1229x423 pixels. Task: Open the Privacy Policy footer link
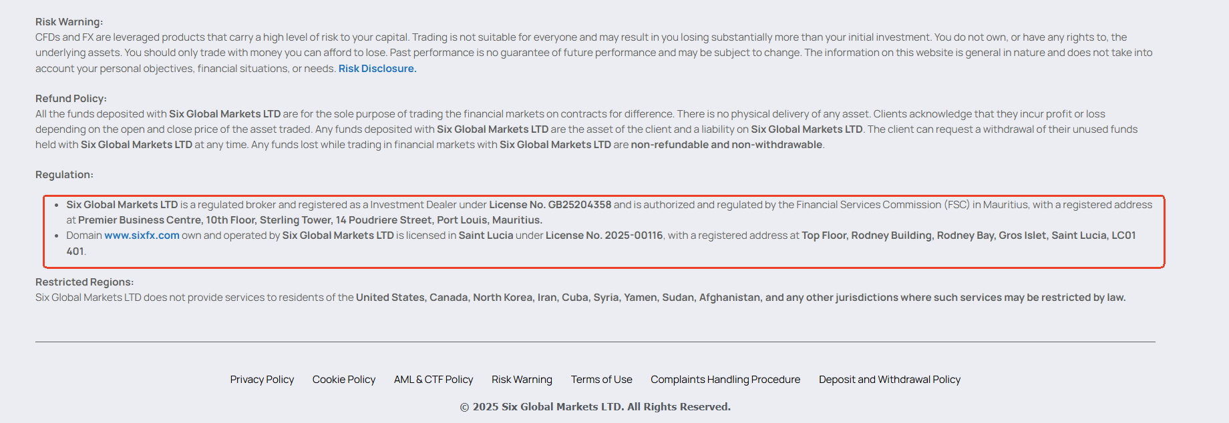tap(262, 380)
